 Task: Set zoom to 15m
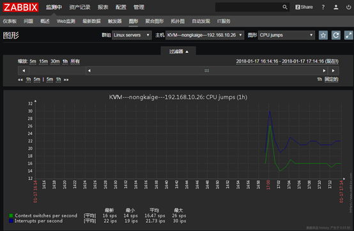point(43,61)
